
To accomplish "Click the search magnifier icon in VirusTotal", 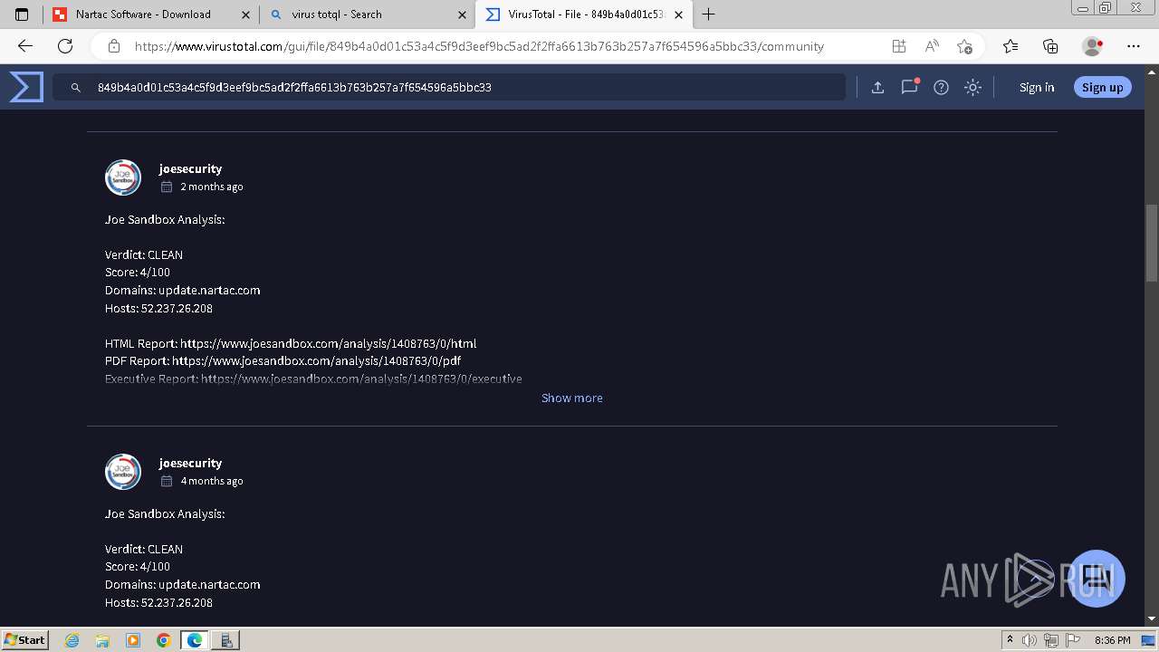I will coord(76,88).
